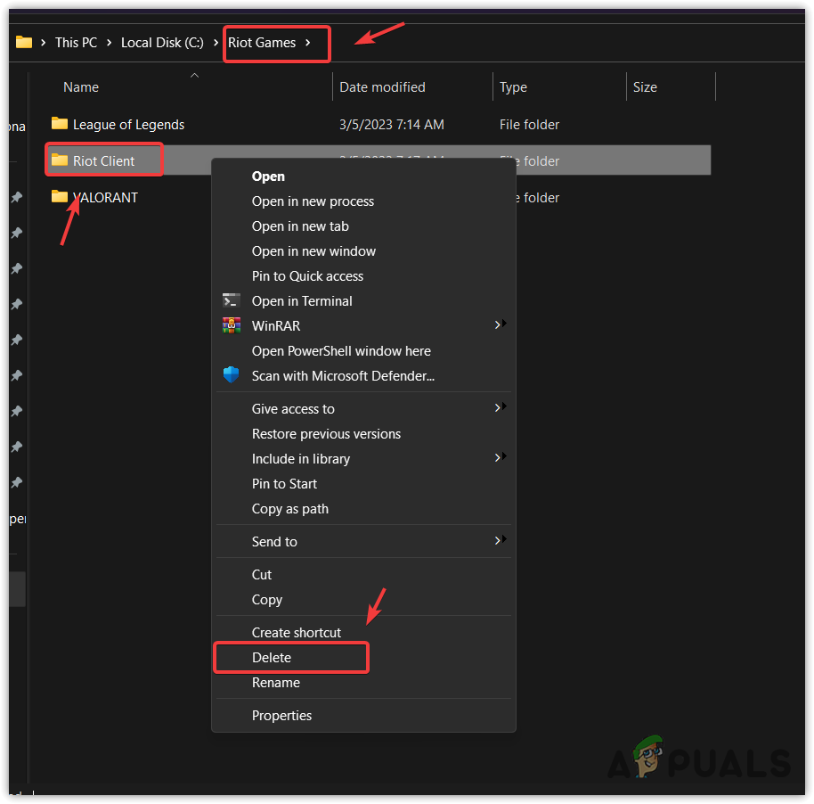Click the Open in Terminal terminal icon

[x=232, y=300]
